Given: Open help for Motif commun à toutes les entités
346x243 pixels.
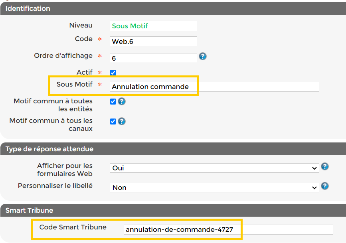Looking at the screenshot, I should [x=122, y=101].
